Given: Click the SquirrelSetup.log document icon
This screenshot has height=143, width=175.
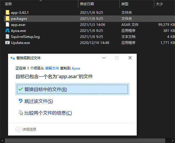Looking at the screenshot, I should coord(8,37).
